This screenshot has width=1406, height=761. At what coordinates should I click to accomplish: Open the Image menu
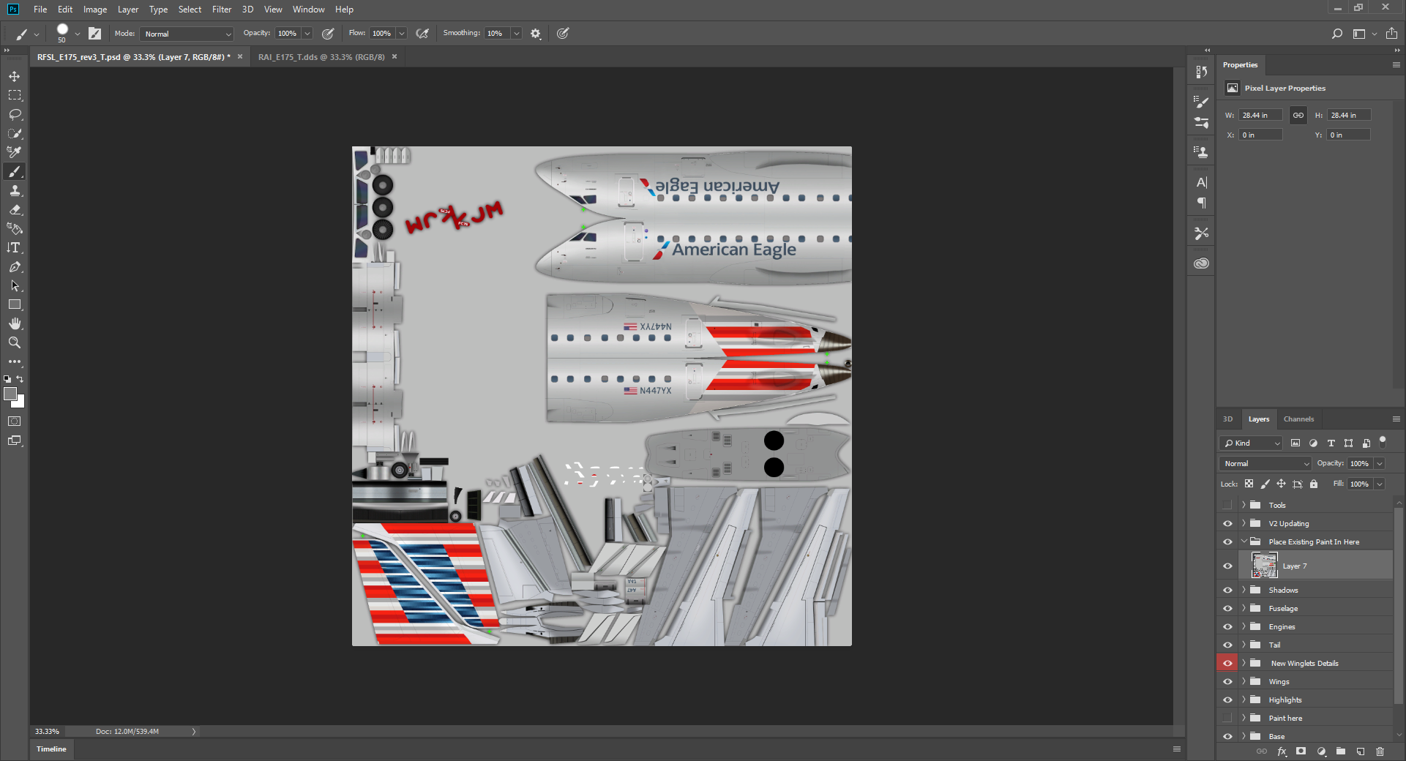click(95, 10)
